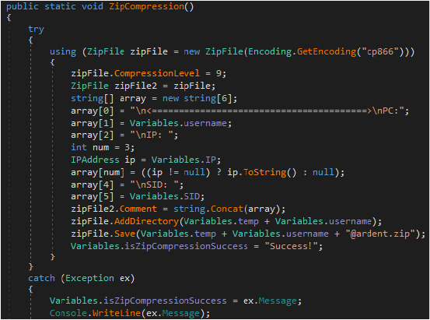The image size is (430, 320).
Task: Click the Console.WriteLine method call
Action: click(95, 313)
